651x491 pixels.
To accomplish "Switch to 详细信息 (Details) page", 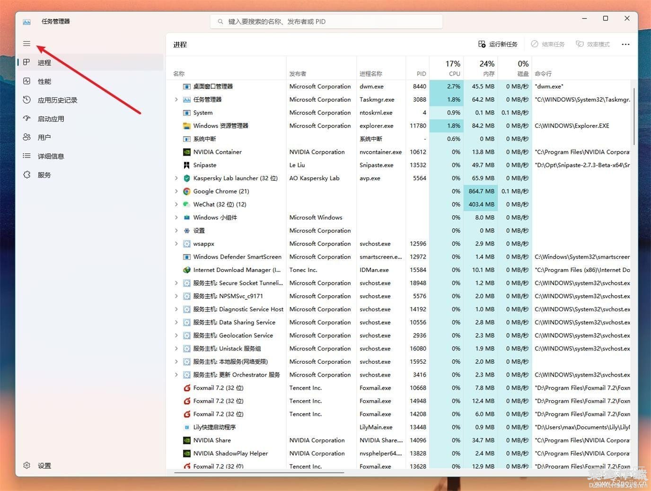I will coord(91,156).
